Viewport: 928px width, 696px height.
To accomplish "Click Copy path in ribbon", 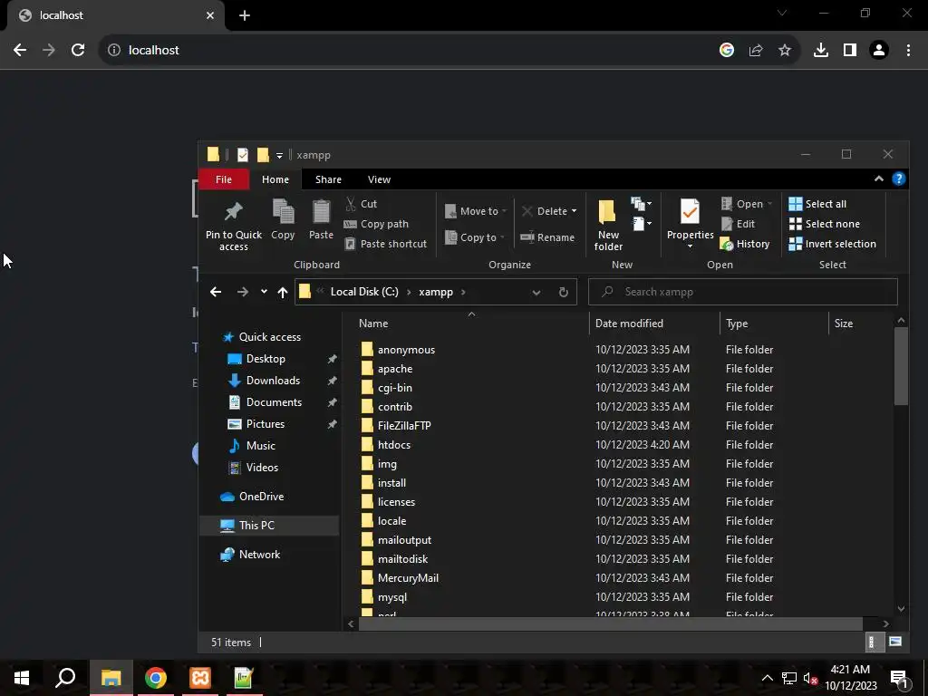I will click(376, 224).
